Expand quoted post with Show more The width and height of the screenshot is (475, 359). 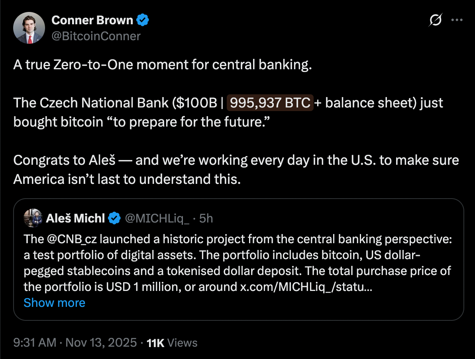pyautogui.click(x=54, y=303)
